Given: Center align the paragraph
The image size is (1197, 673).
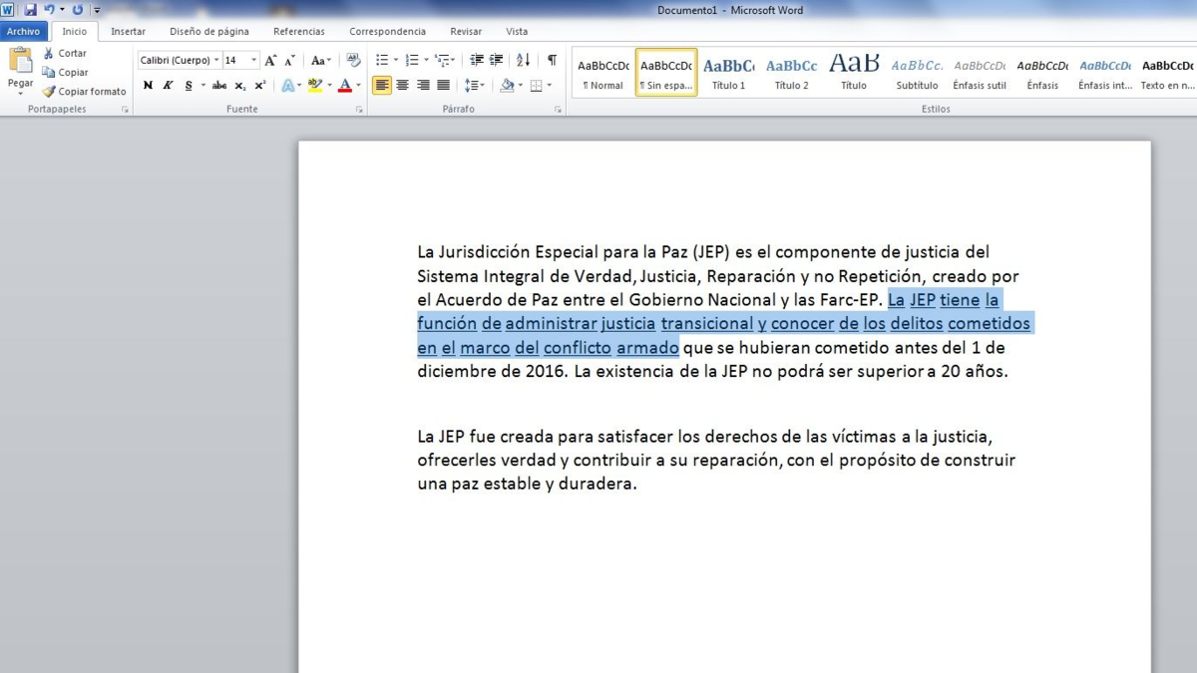Looking at the screenshot, I should 403,86.
